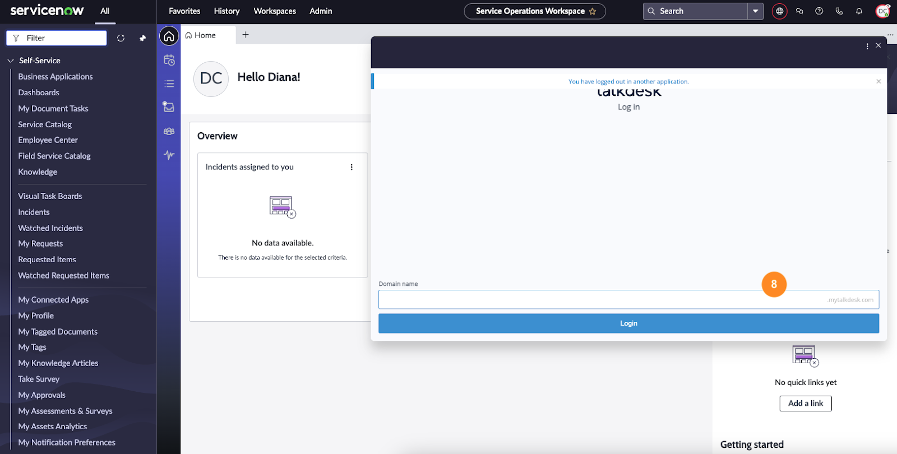Open the All menu tab
The image size is (897, 454).
(x=105, y=11)
